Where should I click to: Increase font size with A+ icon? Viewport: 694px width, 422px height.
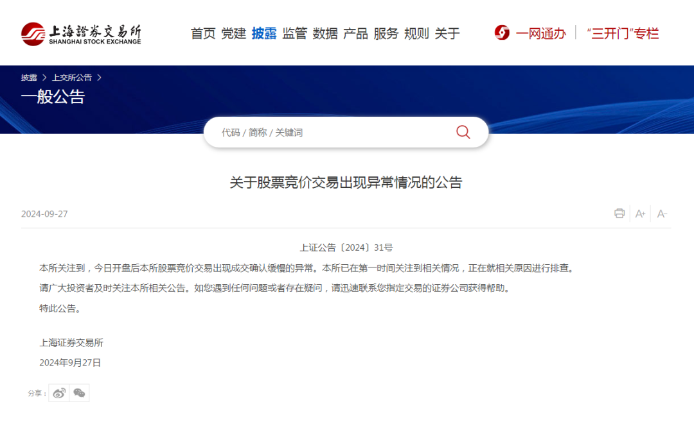point(640,214)
